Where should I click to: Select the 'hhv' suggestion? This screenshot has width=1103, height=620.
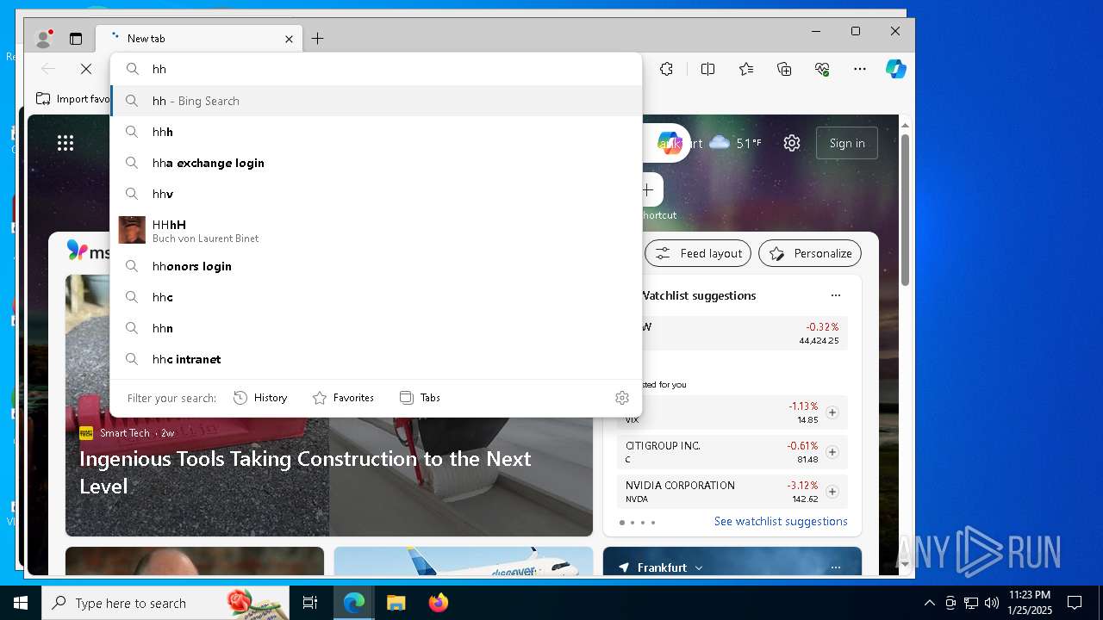coord(377,194)
